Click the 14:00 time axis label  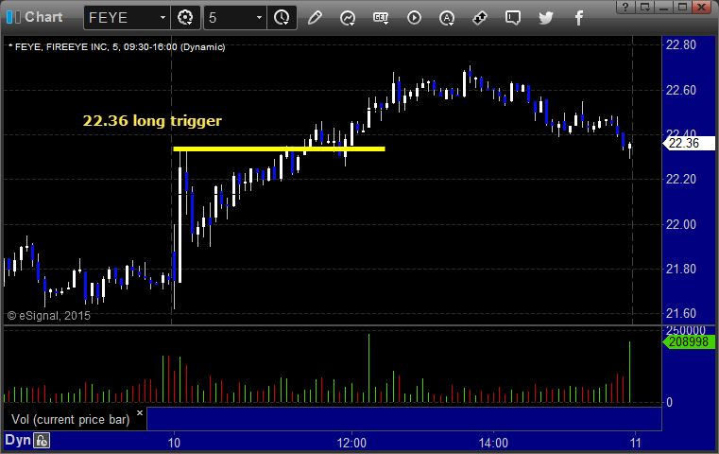(x=493, y=443)
